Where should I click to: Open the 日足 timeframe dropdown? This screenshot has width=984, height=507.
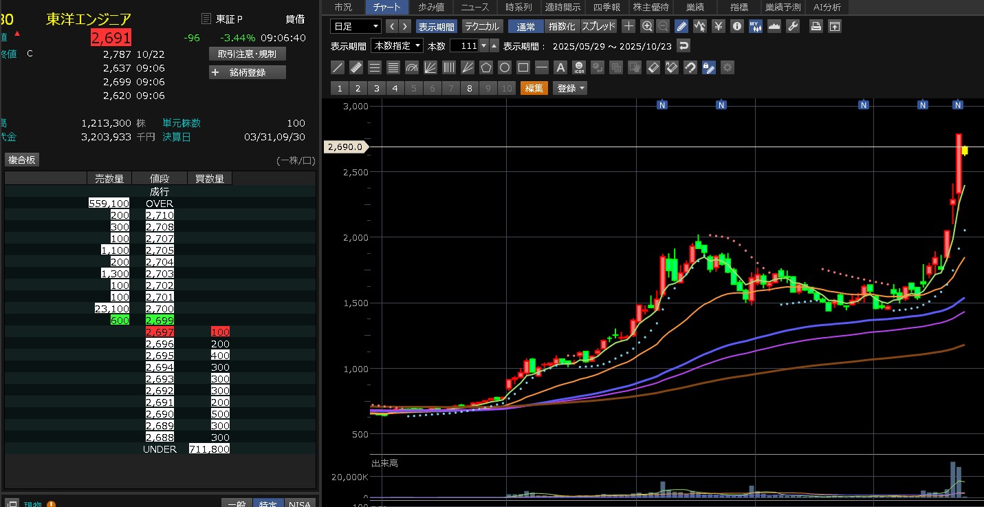tap(356, 27)
